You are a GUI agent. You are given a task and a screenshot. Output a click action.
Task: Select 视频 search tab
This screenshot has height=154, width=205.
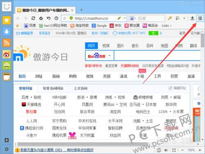(106, 46)
